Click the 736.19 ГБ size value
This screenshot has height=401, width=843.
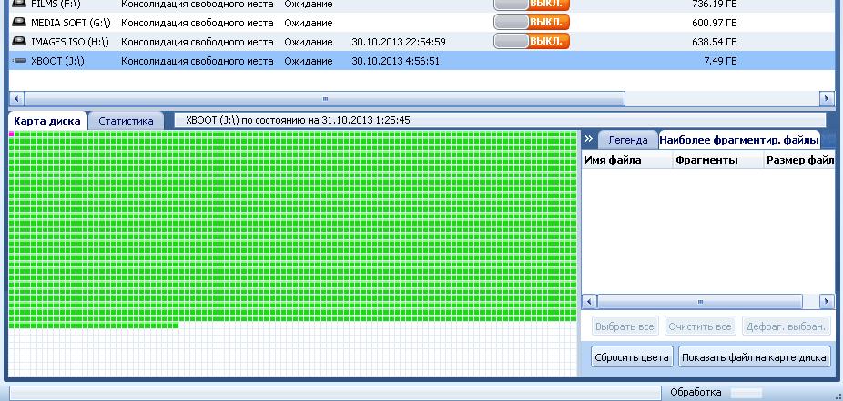tap(715, 4)
